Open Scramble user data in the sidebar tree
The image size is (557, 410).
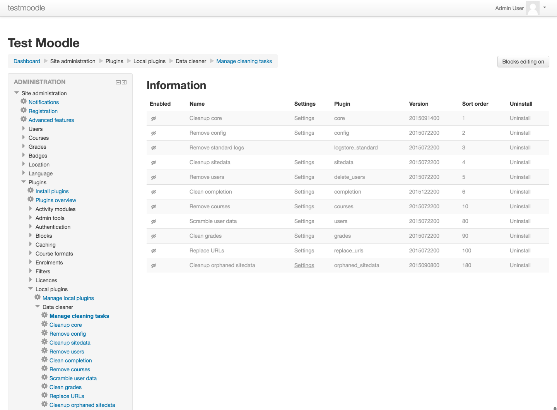click(73, 378)
